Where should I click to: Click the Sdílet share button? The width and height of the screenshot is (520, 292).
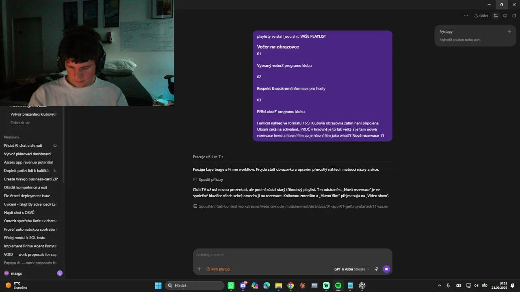click(x=481, y=16)
